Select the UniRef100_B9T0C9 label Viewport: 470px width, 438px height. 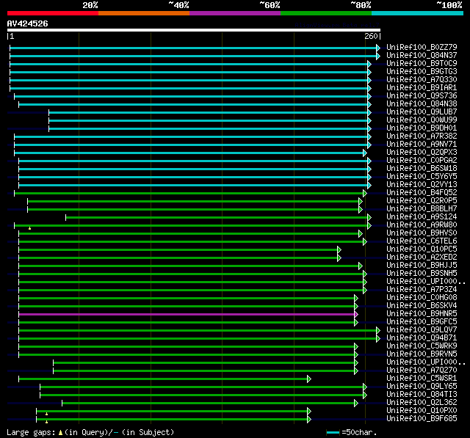coord(422,63)
